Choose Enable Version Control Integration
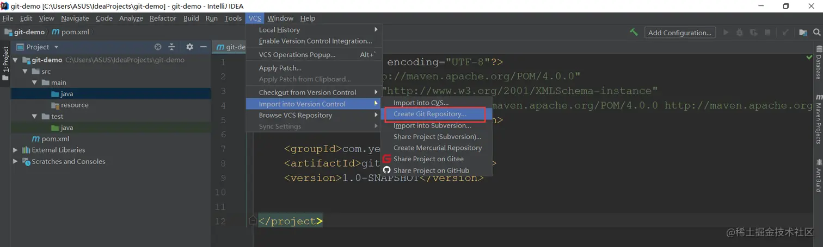The height and width of the screenshot is (247, 823). [x=313, y=41]
